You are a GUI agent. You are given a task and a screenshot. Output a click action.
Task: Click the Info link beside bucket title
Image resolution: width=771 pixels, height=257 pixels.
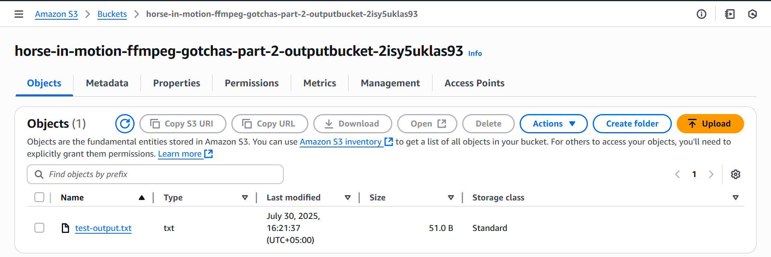[475, 53]
